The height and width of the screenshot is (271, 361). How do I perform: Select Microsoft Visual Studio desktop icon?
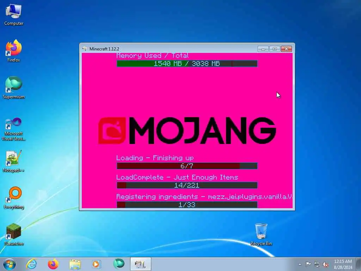[x=14, y=129]
